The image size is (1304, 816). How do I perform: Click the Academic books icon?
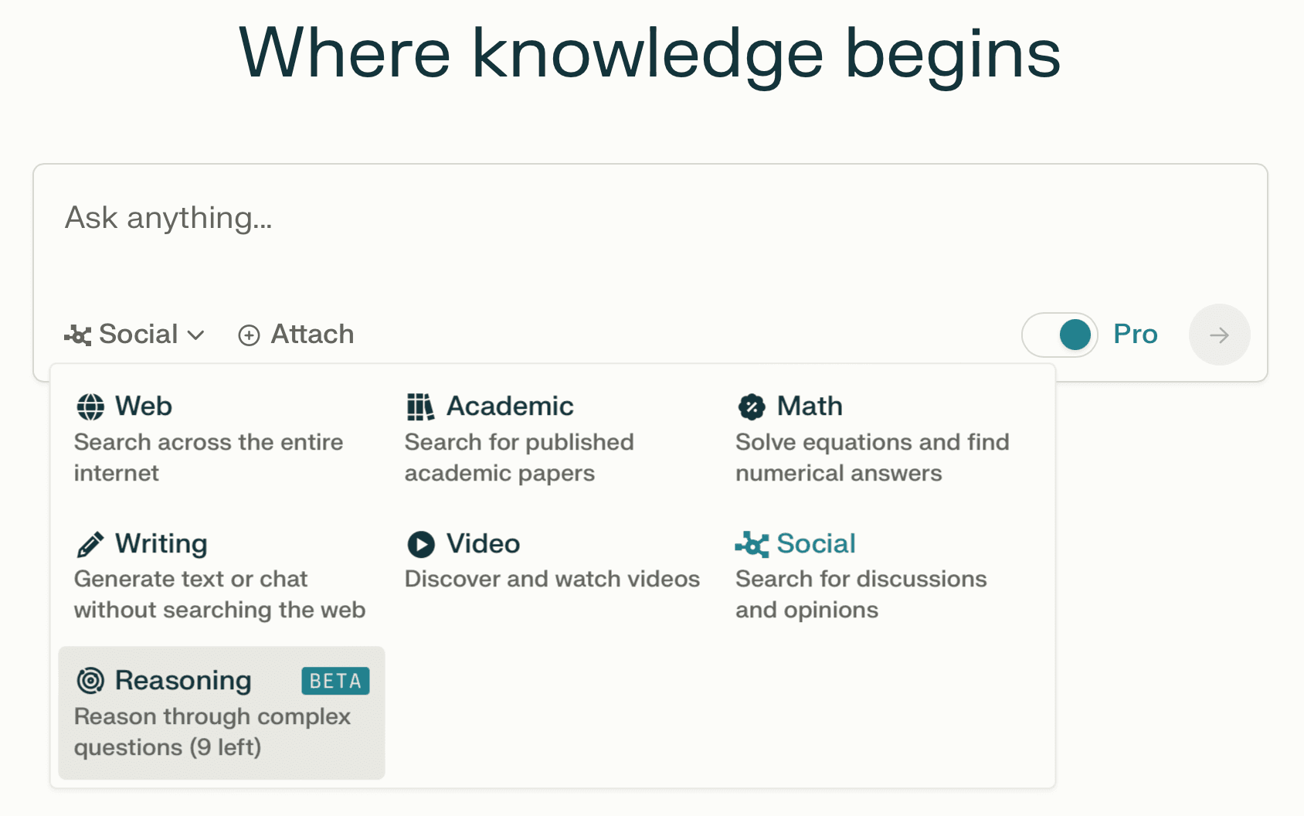click(420, 406)
